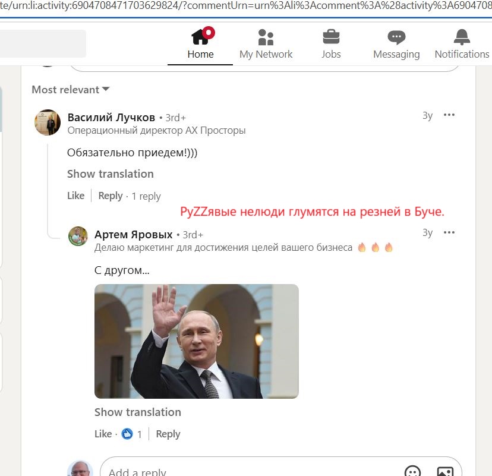Open options menu for Василий Лучков's comment
This screenshot has height=476, width=492.
tap(449, 115)
